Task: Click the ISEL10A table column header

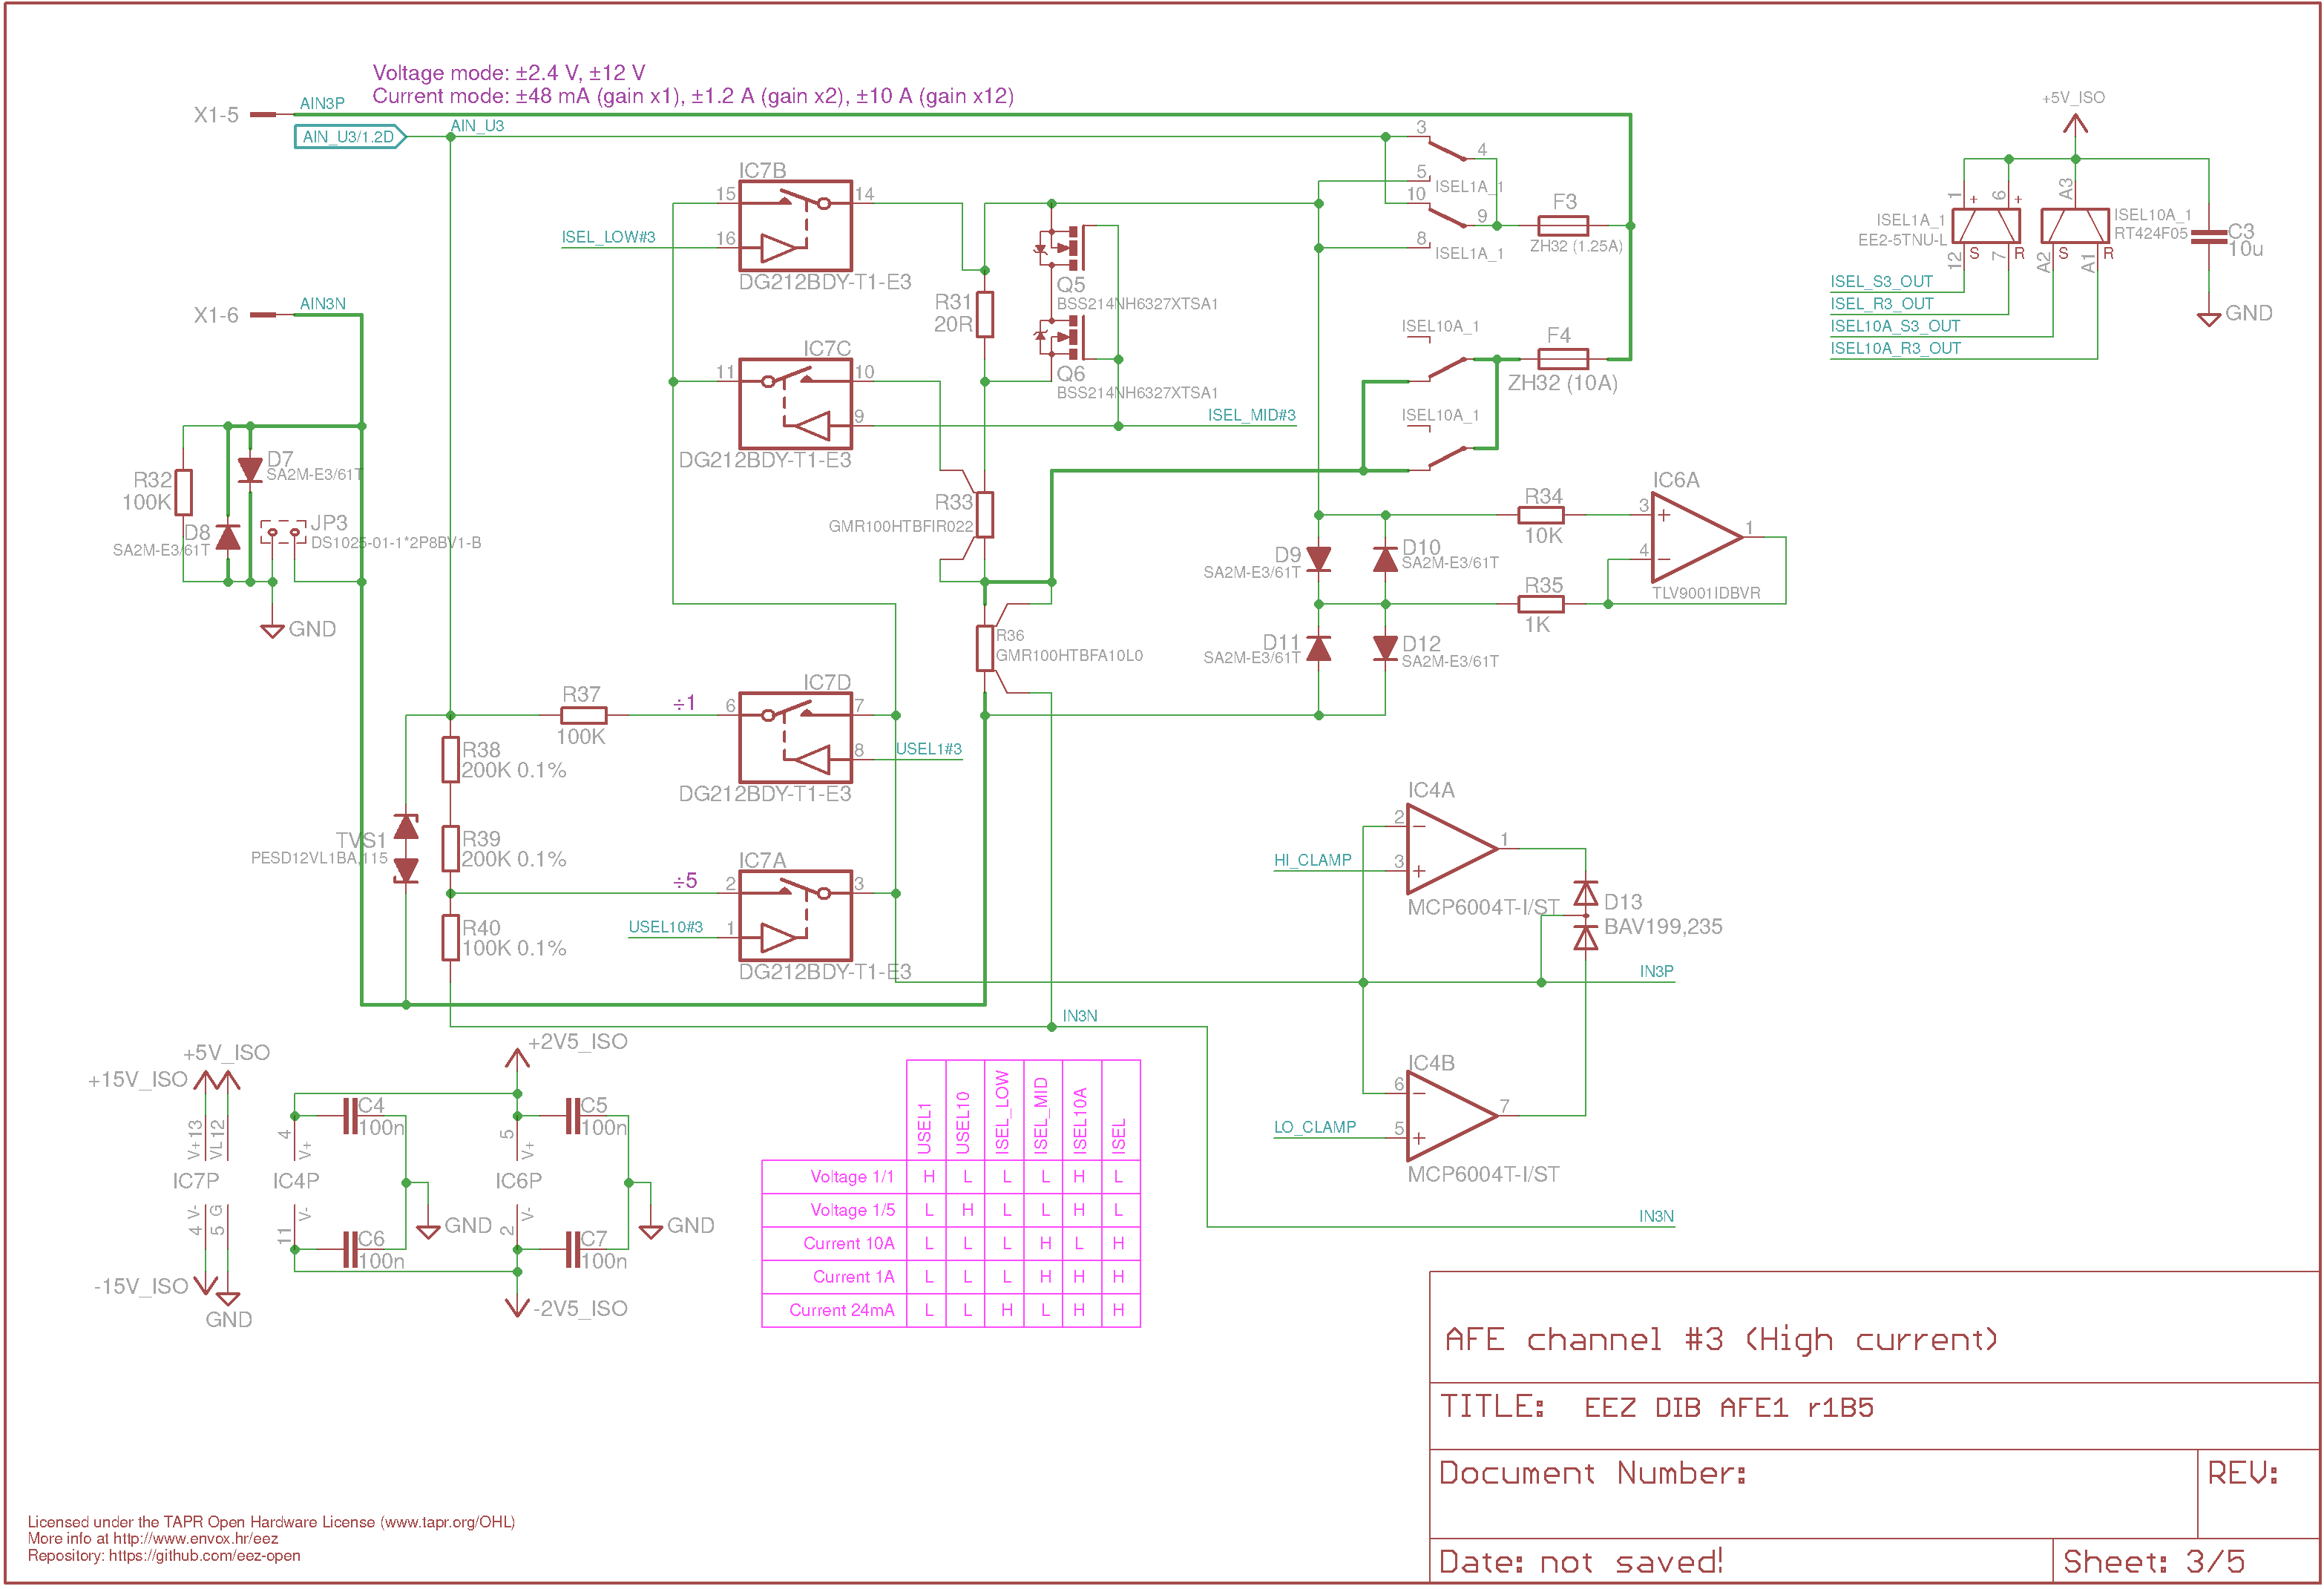Action: [1080, 1120]
